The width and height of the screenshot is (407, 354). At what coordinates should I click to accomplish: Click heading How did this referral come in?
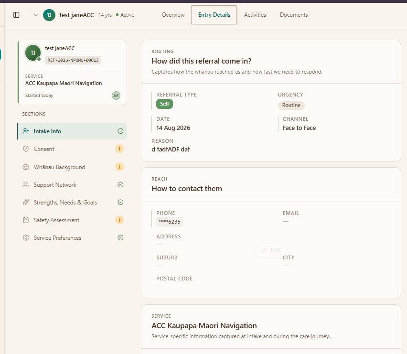(x=202, y=61)
